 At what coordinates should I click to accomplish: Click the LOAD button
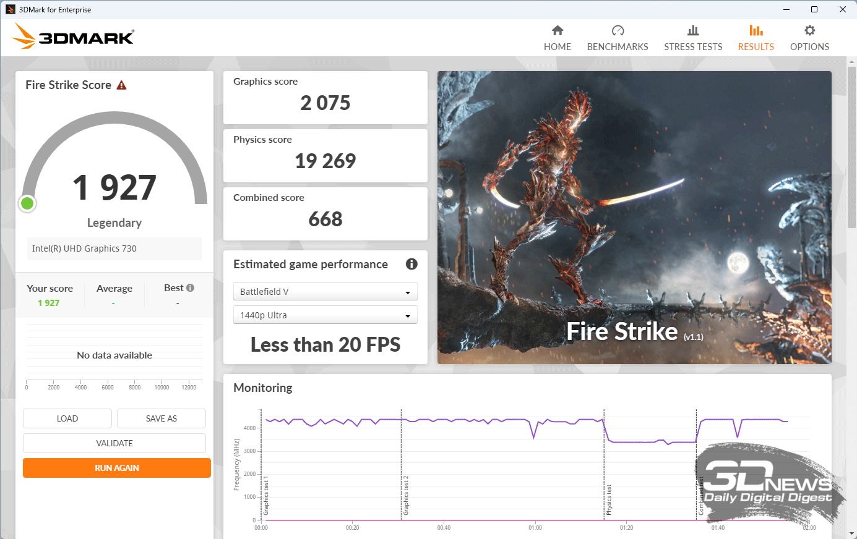click(67, 418)
